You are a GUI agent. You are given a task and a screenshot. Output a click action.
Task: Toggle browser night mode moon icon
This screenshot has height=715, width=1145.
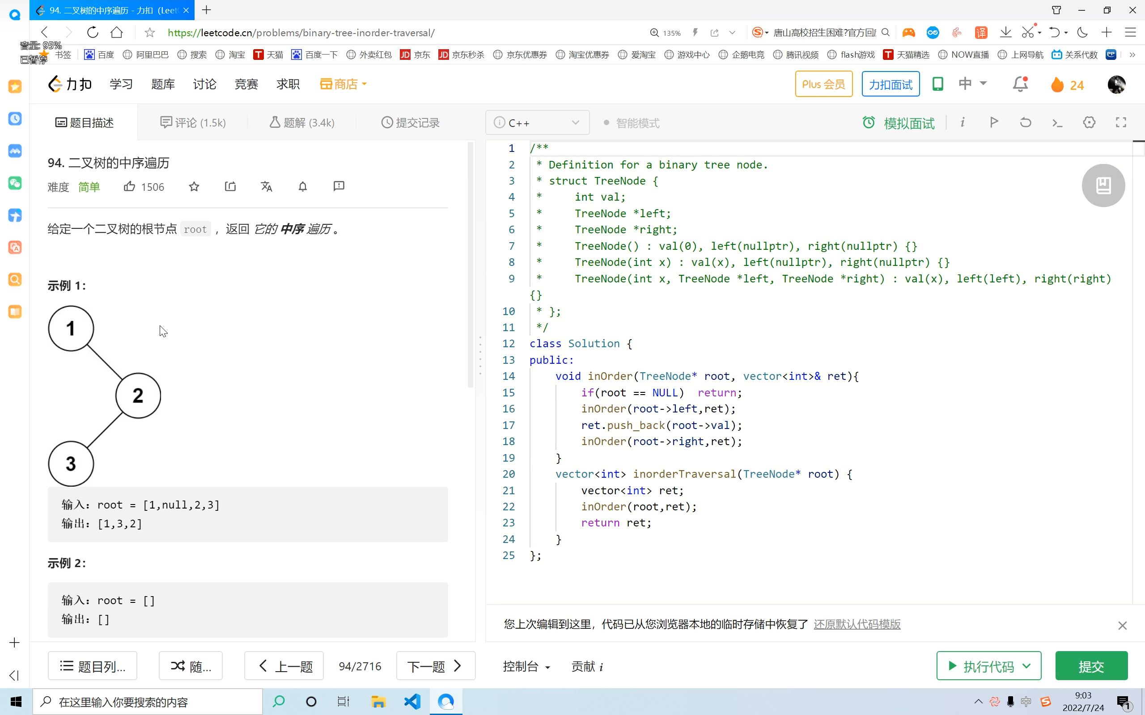click(1082, 33)
